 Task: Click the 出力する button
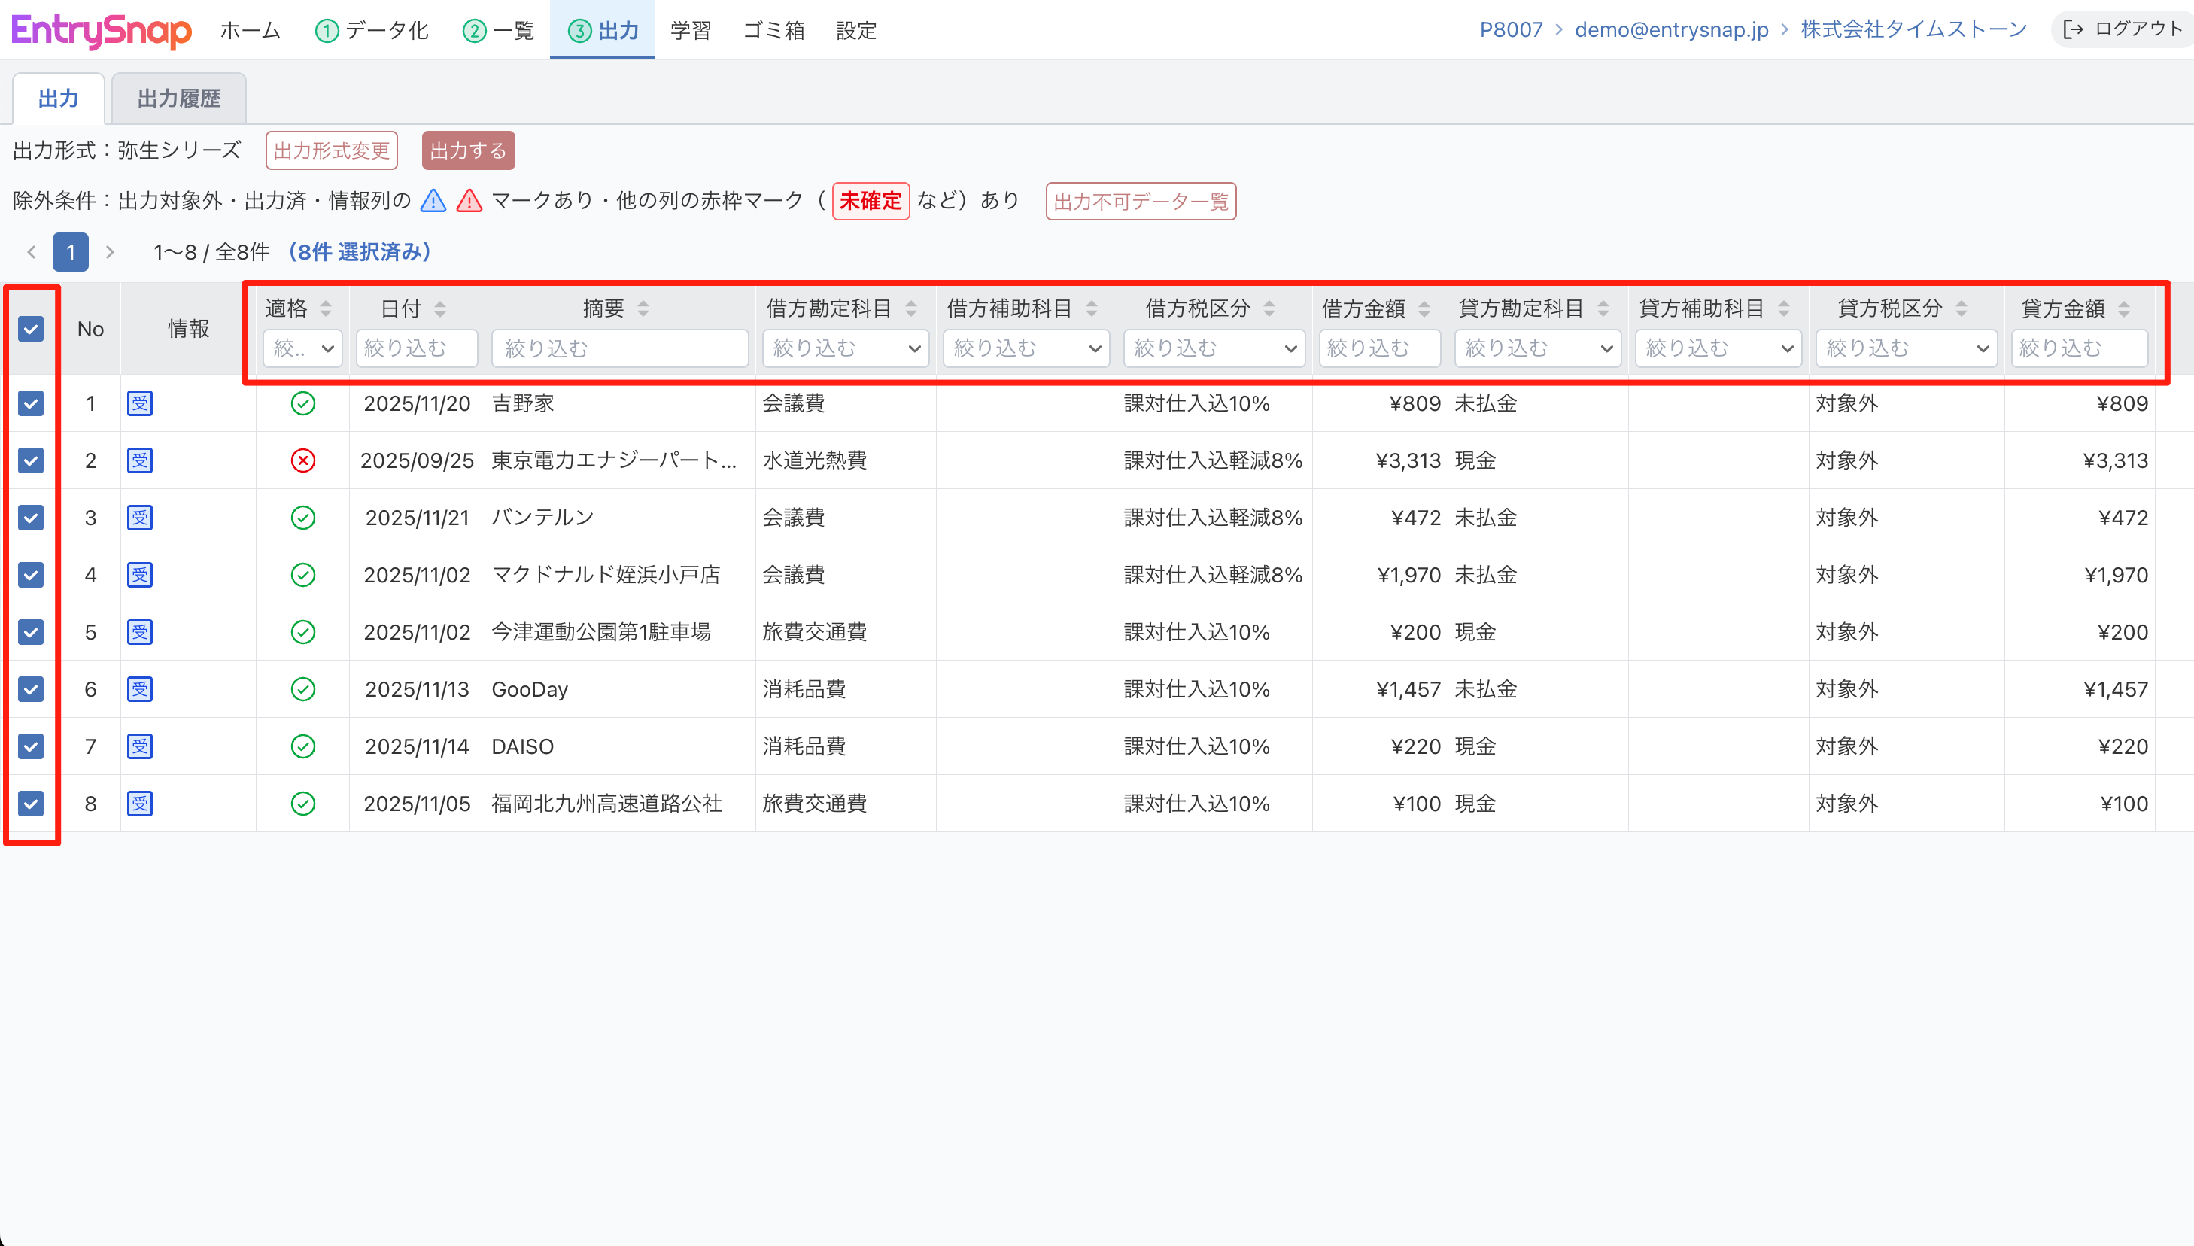[468, 150]
